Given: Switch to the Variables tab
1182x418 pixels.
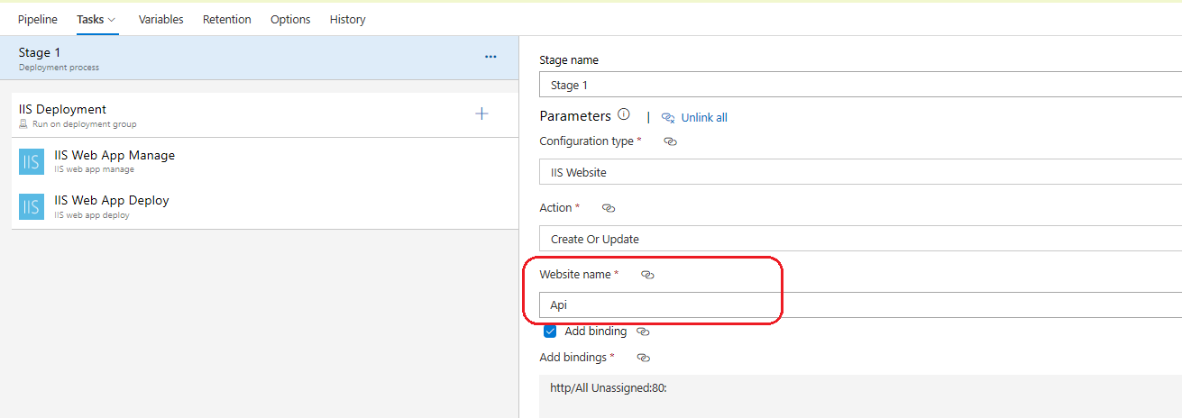Looking at the screenshot, I should [x=160, y=19].
